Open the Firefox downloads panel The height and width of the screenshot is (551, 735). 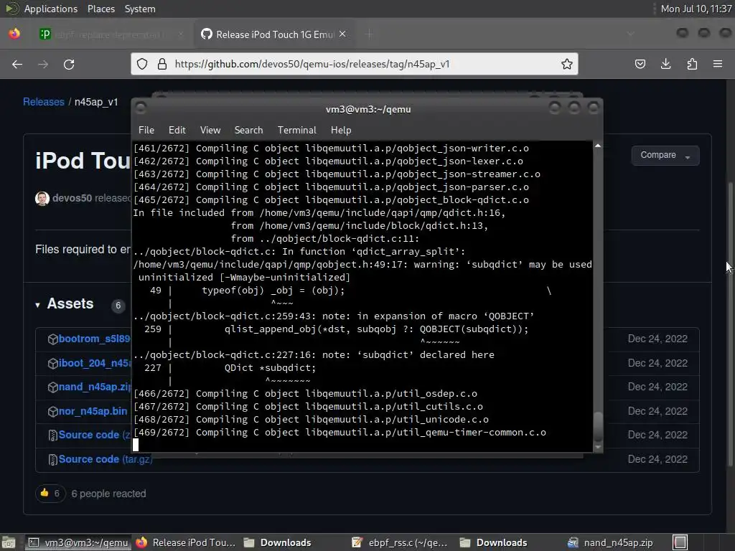665,64
